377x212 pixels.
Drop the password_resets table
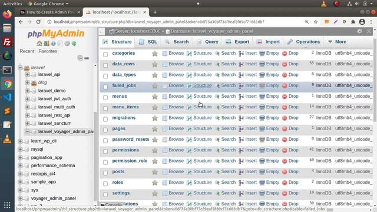290,139
